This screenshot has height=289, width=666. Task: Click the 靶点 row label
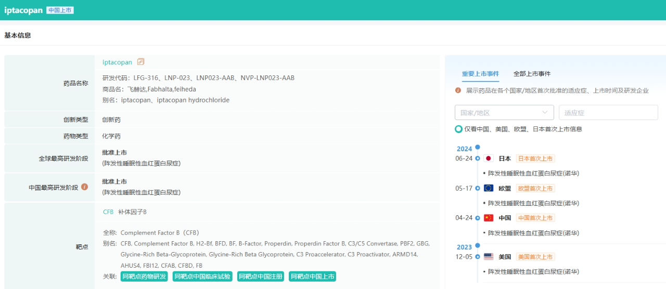point(82,247)
